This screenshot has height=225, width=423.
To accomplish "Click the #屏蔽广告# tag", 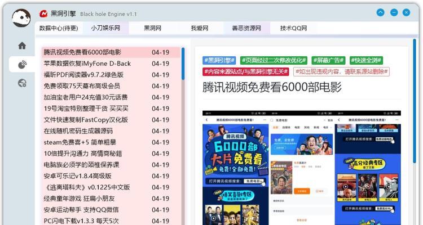I will [328, 60].
